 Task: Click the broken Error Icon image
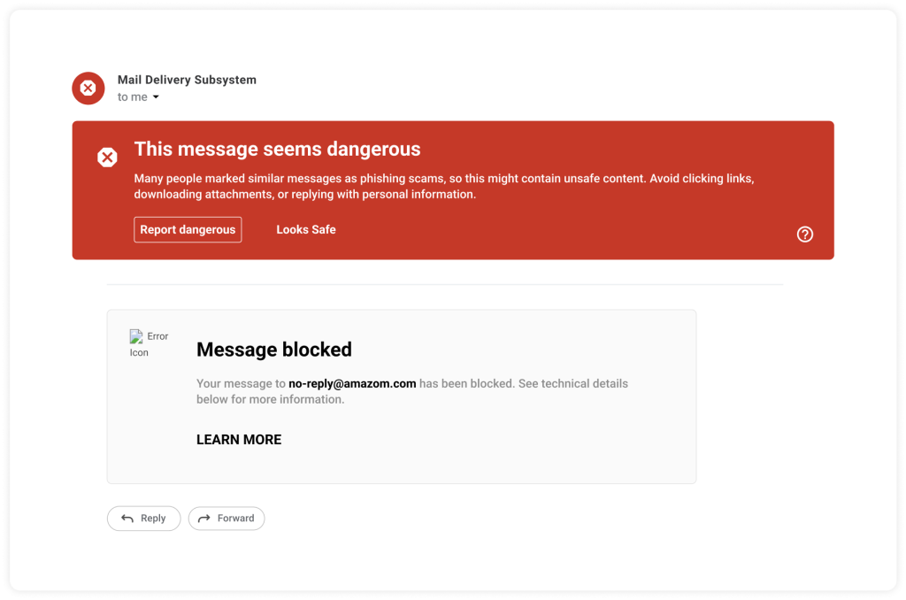tap(136, 336)
